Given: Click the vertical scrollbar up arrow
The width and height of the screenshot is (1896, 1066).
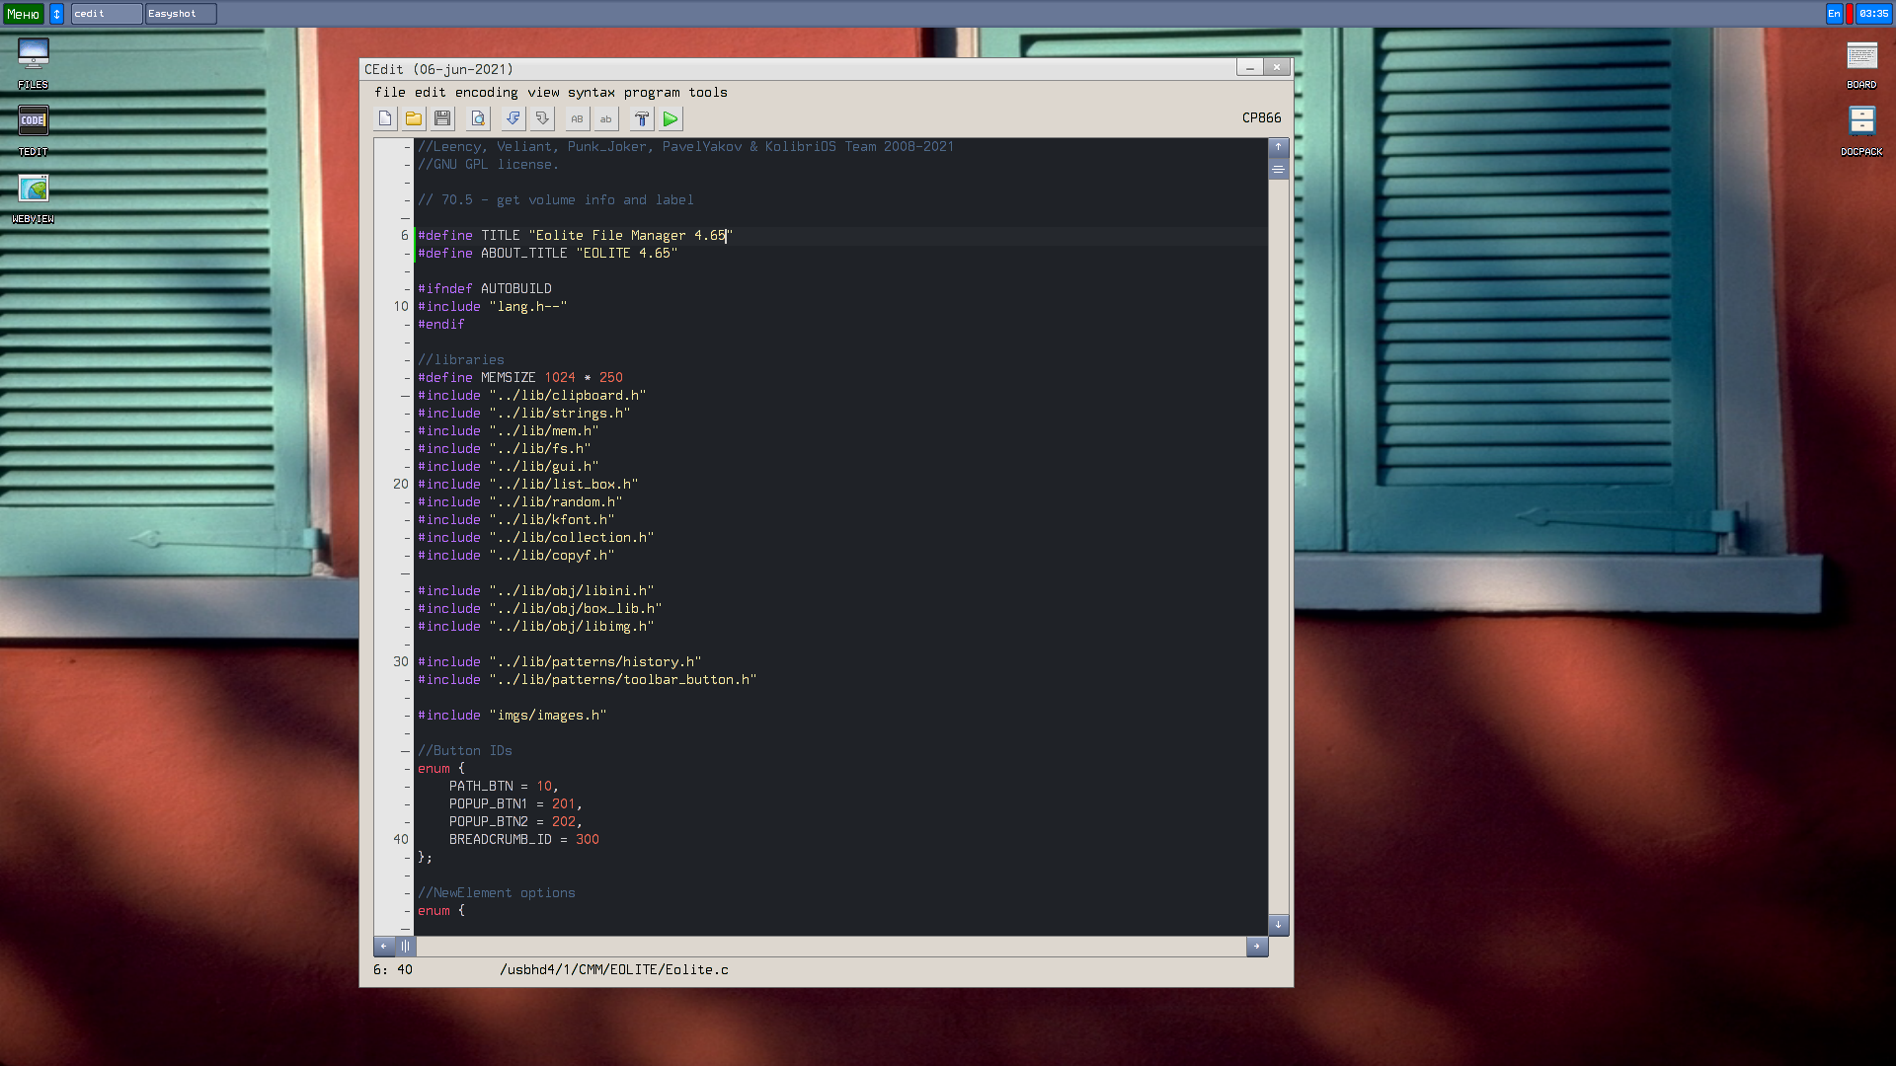Looking at the screenshot, I should pyautogui.click(x=1278, y=147).
